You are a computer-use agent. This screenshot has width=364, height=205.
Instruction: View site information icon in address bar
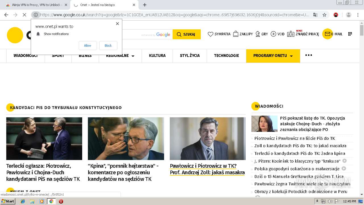[36, 15]
